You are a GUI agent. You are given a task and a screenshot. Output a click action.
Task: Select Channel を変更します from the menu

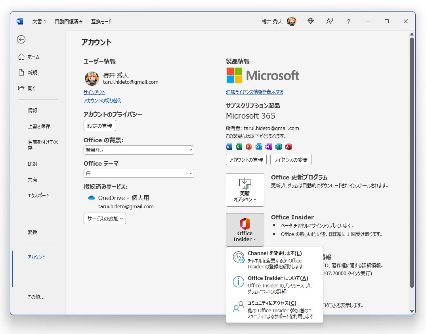275,257
